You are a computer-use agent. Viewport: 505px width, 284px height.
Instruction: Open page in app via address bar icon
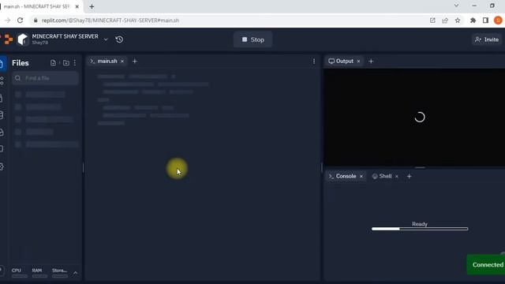[432, 21]
